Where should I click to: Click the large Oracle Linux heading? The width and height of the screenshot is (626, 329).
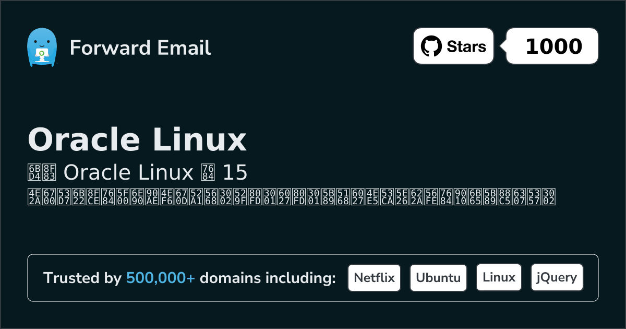coord(137,140)
